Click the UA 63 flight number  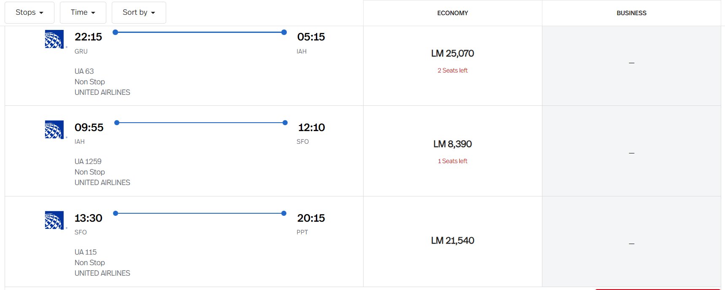(84, 71)
